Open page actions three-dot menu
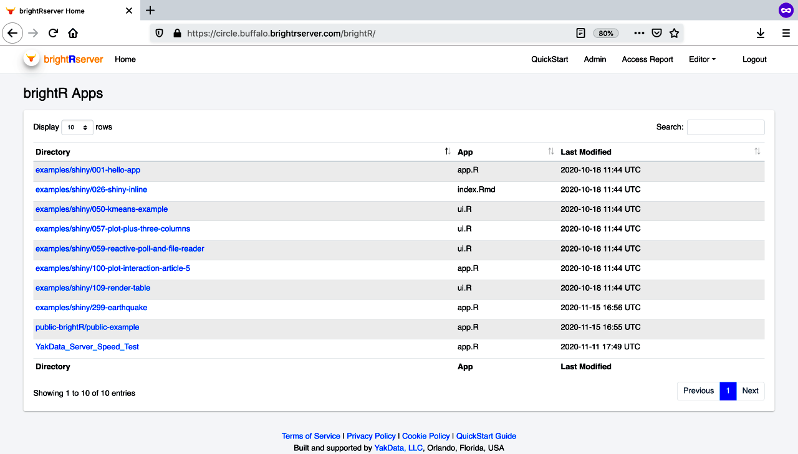Viewport: 798px width, 454px height. coord(639,34)
